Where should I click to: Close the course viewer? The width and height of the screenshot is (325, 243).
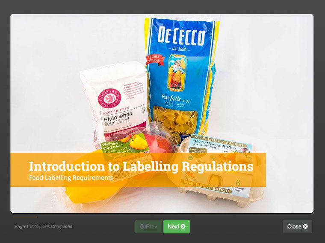click(298, 226)
